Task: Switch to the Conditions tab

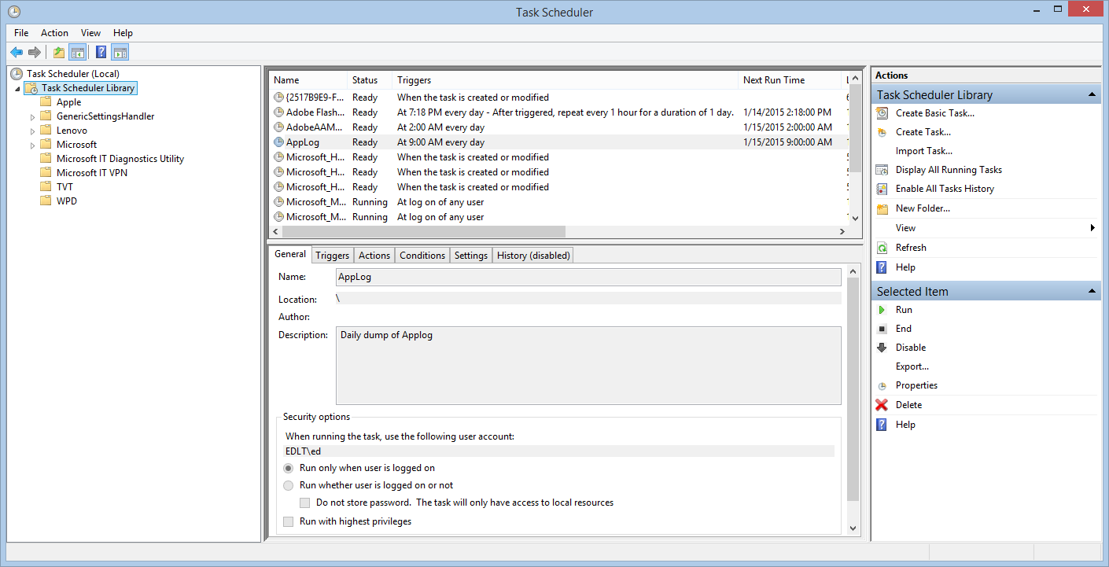Action: pyautogui.click(x=422, y=256)
